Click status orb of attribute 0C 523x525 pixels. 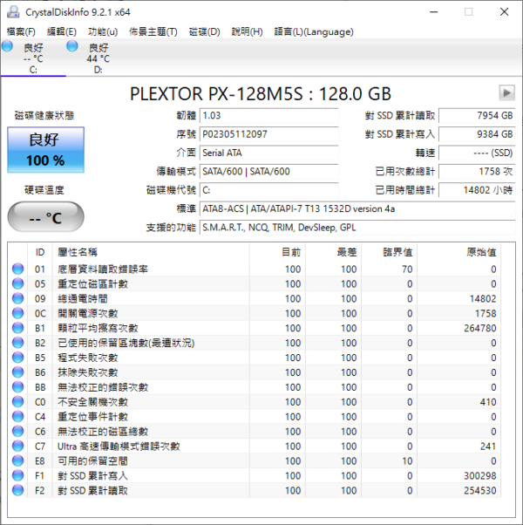17,313
